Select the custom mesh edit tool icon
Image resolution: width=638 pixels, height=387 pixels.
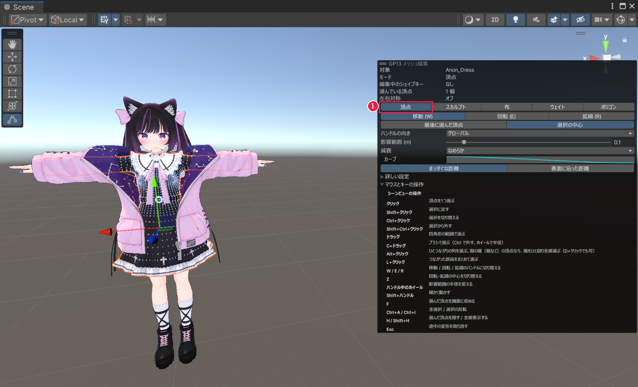coord(12,120)
